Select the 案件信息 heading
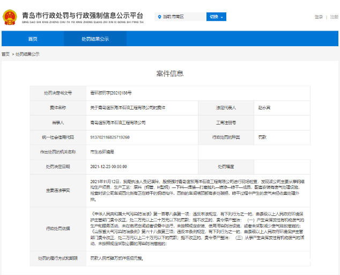340x275 pixels. (170, 74)
